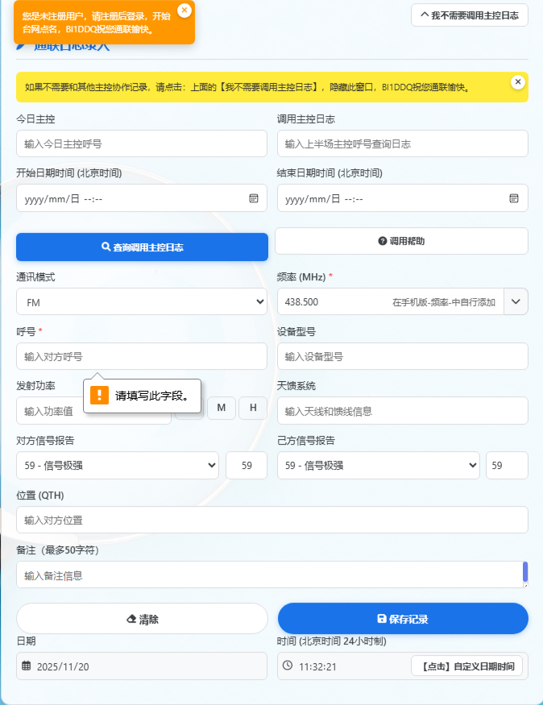Image resolution: width=543 pixels, height=705 pixels.
Task: Click 我不需要调用主控日志 button
Action: pos(469,15)
